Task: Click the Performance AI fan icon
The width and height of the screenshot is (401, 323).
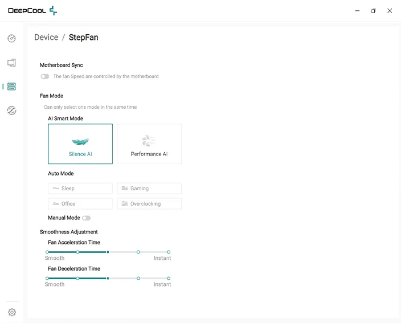Action: click(x=148, y=141)
